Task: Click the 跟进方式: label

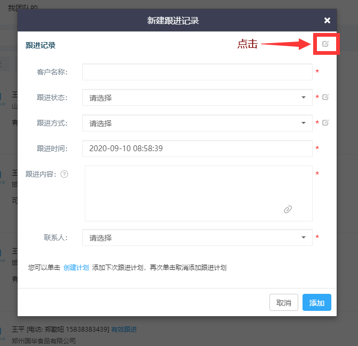Action: coord(52,123)
